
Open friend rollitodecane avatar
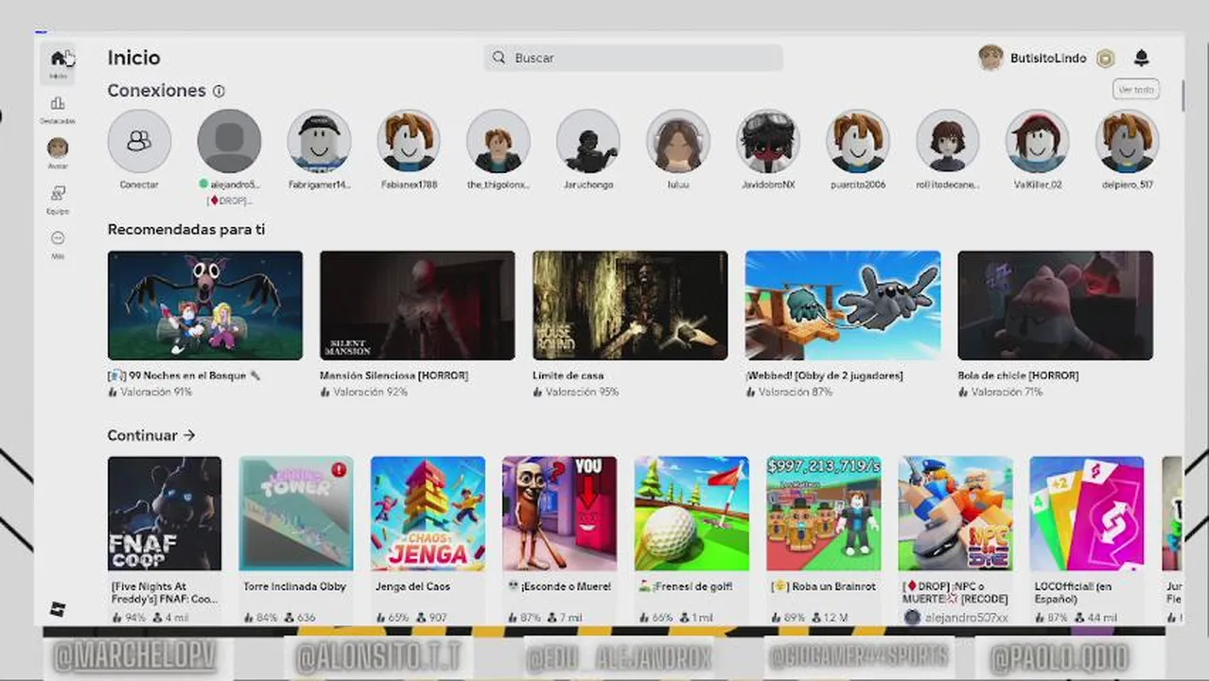[x=948, y=141]
